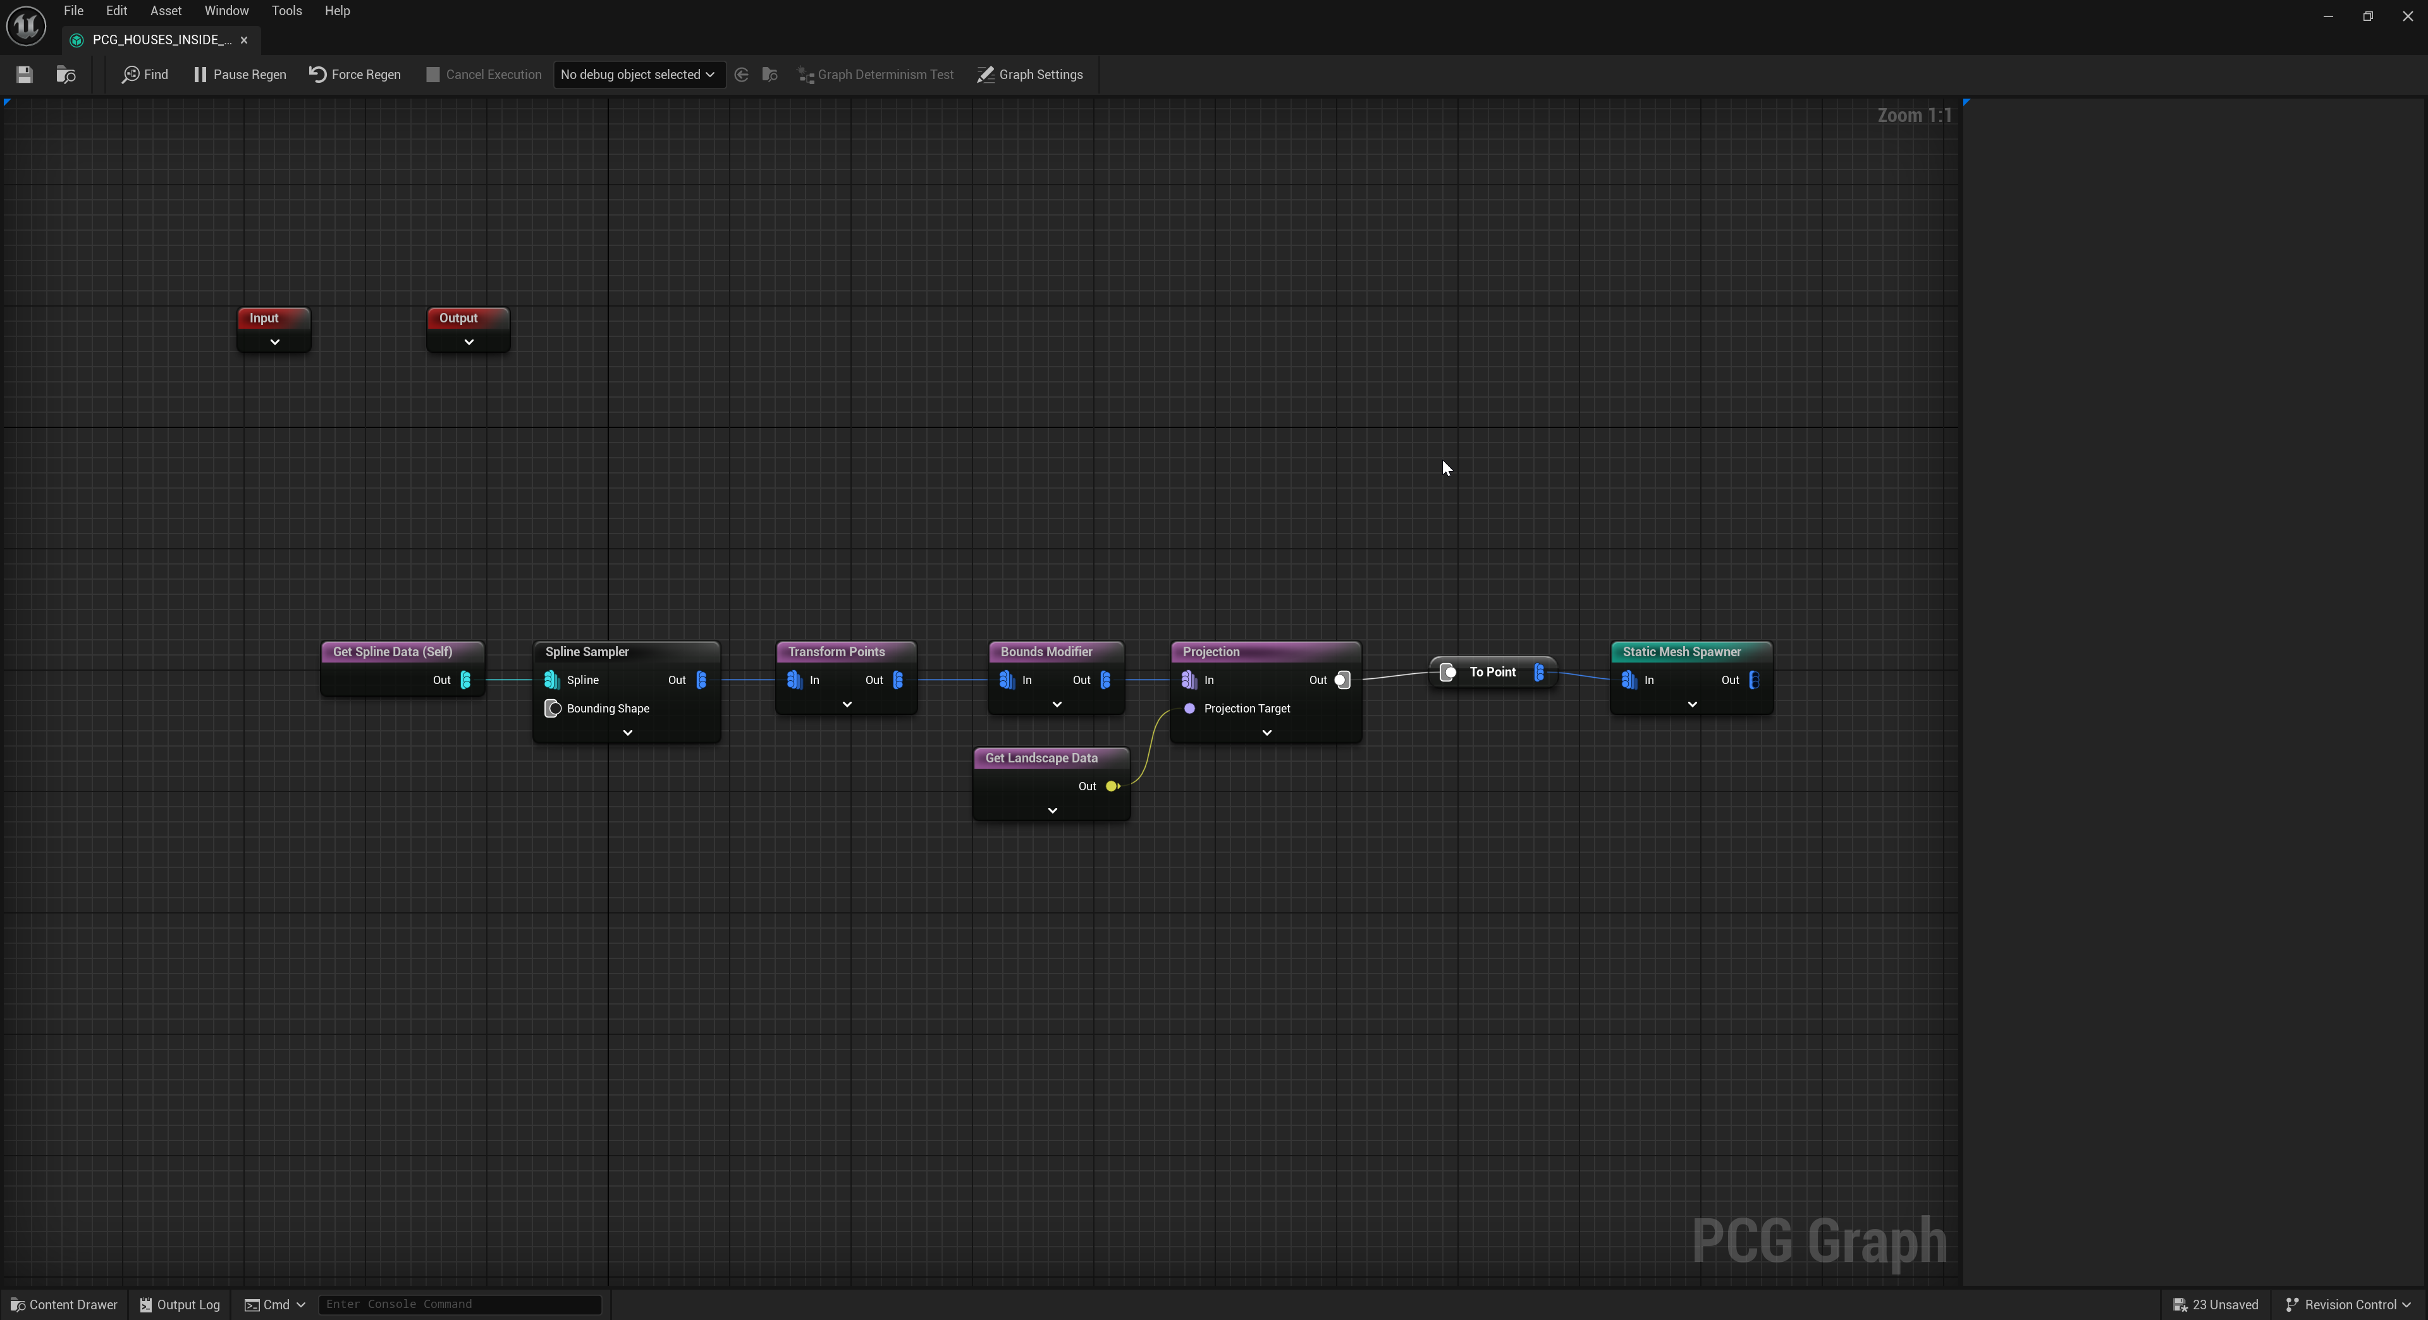
Task: Click the 23 Unsaved status button
Action: (2216, 1304)
